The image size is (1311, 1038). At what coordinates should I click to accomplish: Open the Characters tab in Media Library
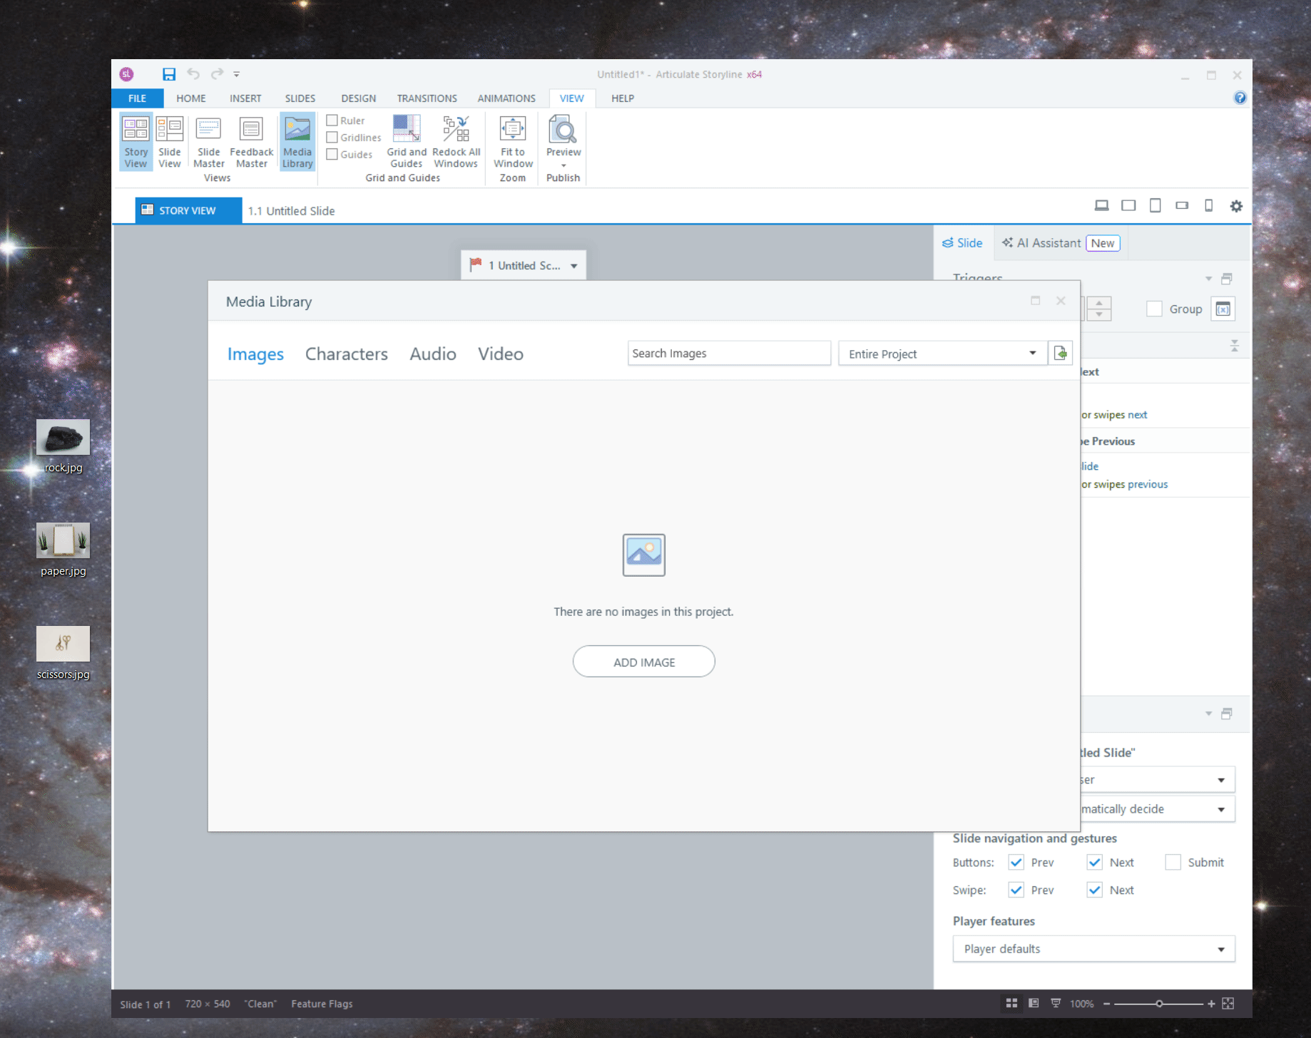tap(347, 354)
